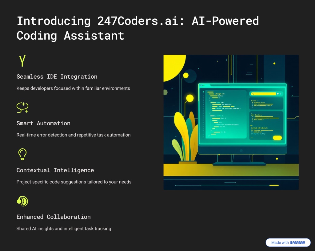The height and width of the screenshot is (251, 315).
Task: Select the two-faces Enhanced Collaboration icon
Action: point(22,201)
